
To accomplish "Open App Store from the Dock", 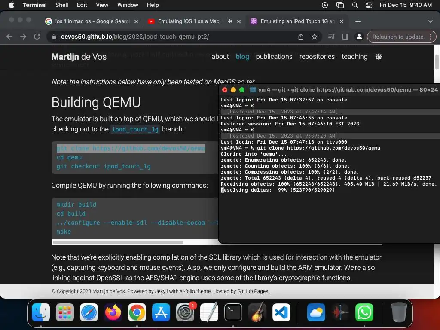I will [161, 312].
